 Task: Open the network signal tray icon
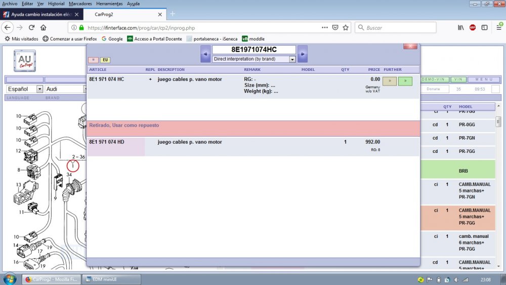(465, 280)
